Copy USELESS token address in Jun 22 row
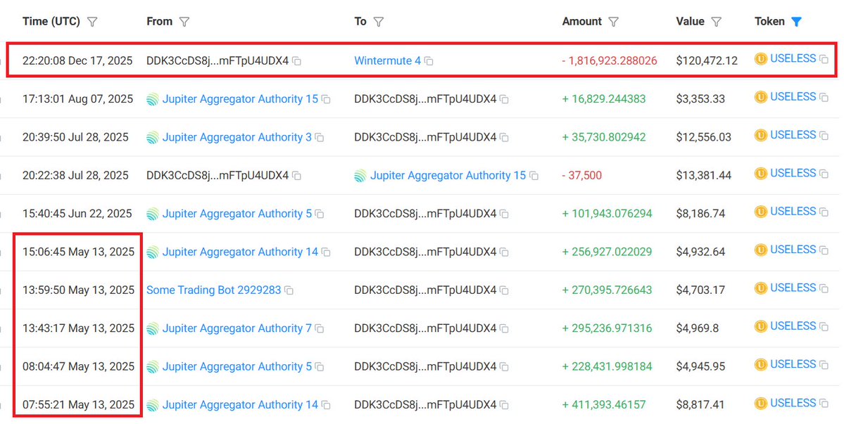This screenshot has width=844, height=424. click(x=824, y=212)
